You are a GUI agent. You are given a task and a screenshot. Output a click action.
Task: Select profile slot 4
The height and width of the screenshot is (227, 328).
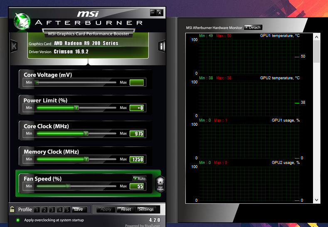point(59,210)
